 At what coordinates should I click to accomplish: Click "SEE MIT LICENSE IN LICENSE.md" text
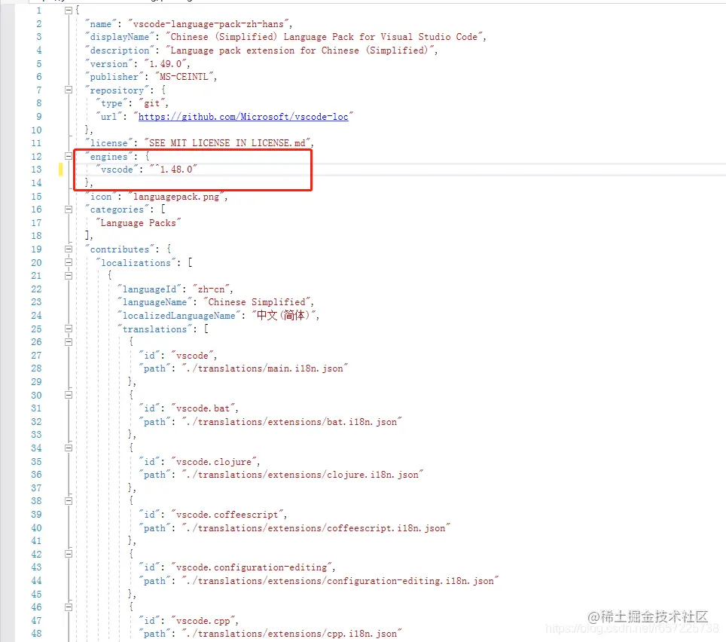(x=227, y=143)
